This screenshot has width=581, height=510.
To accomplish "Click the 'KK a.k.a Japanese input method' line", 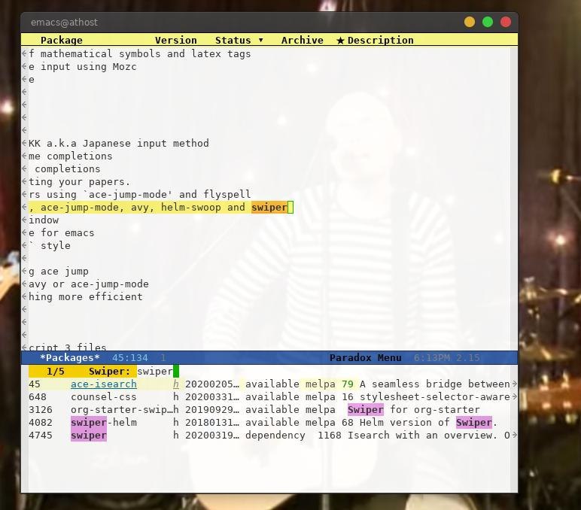I will coord(119,144).
